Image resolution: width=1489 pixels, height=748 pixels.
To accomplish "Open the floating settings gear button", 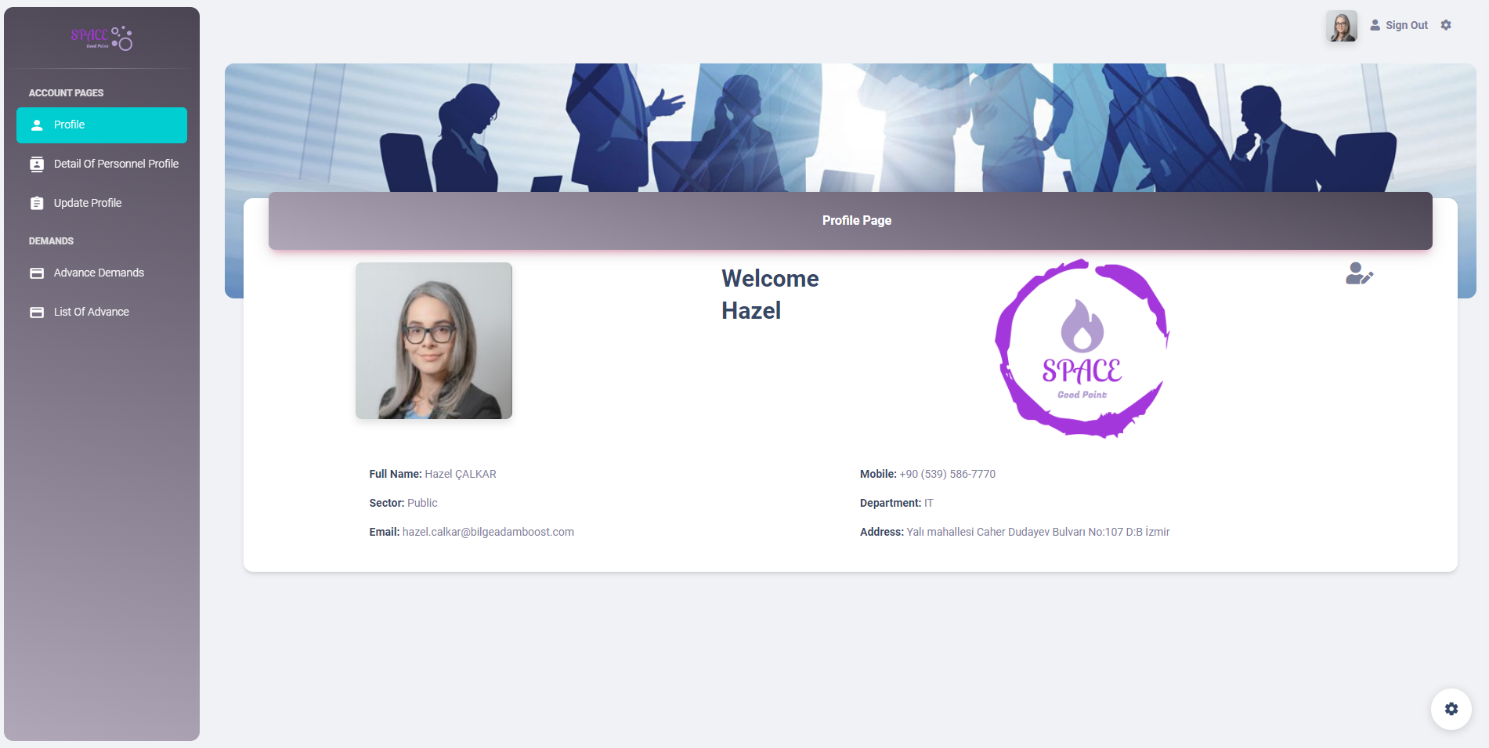I will 1451,709.
